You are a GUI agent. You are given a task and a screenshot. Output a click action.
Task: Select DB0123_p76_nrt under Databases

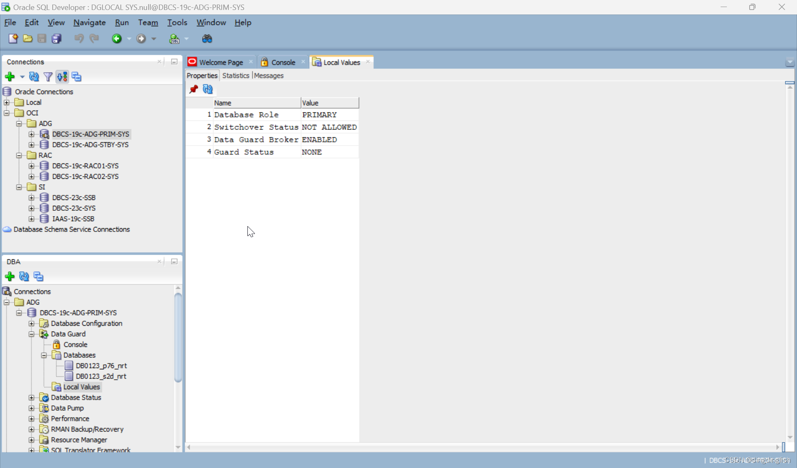(x=101, y=366)
